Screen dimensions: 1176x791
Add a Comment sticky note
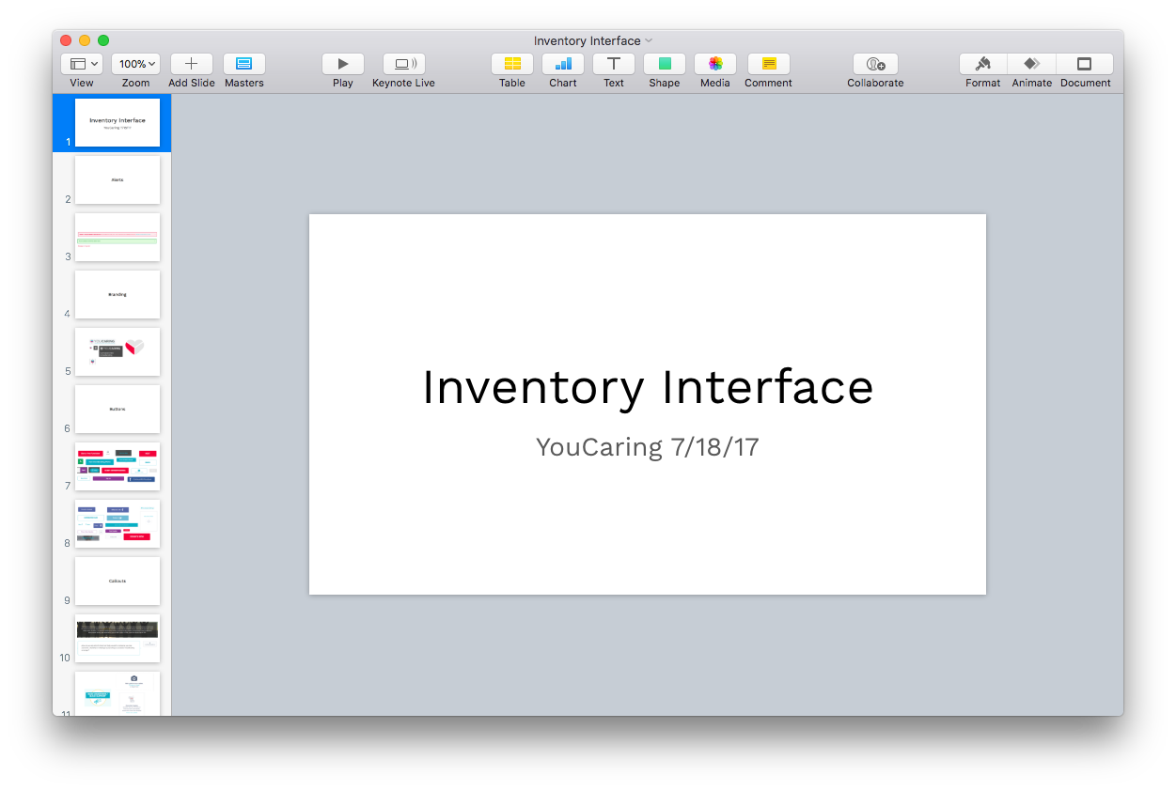[769, 64]
